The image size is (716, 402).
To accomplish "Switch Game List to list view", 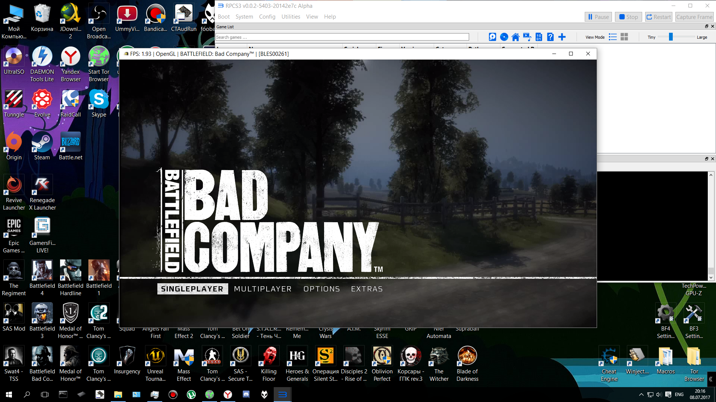I will click(x=613, y=37).
